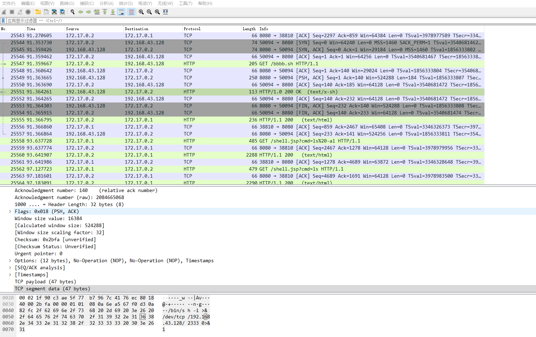Open the 帮助(H) menu
Screen dimensions: 536x337
pyautogui.click(x=205, y=3)
